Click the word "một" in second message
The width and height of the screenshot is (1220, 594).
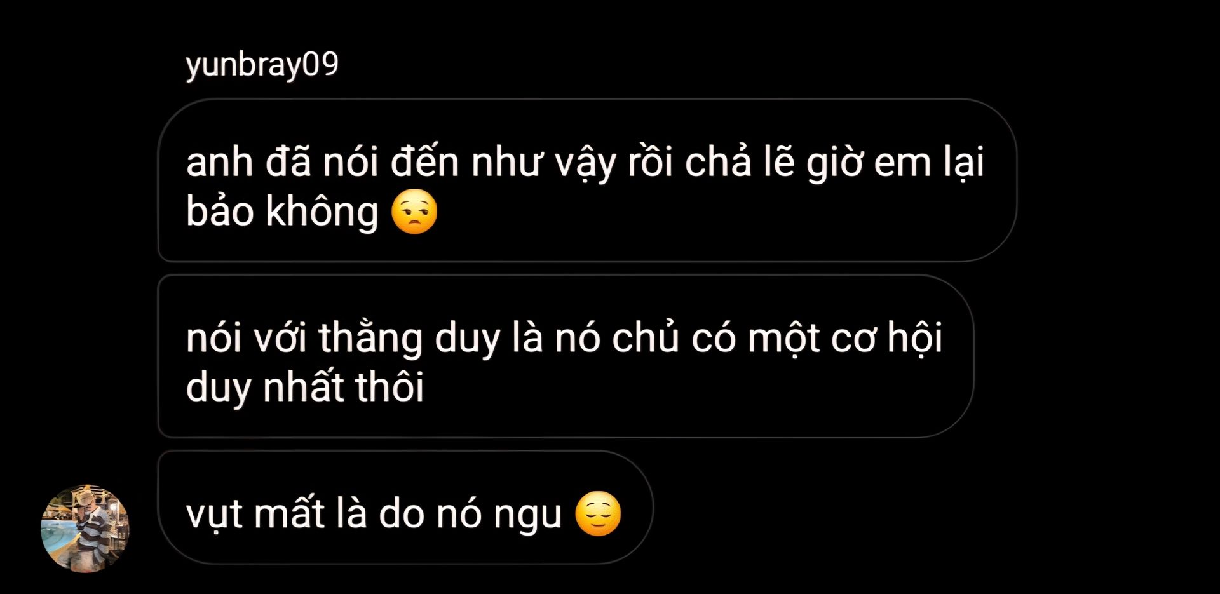(783, 339)
